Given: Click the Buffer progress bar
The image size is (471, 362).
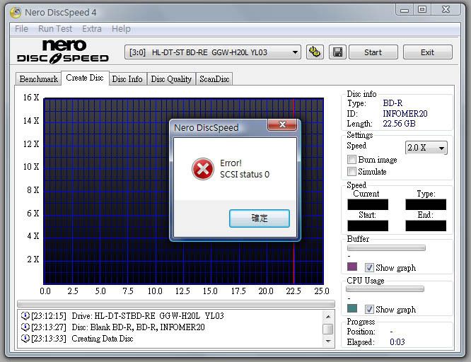Looking at the screenshot, I should point(386,248).
